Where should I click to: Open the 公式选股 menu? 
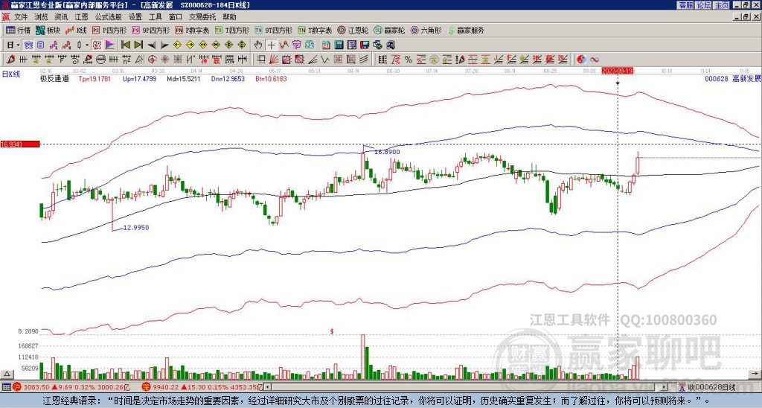pyautogui.click(x=109, y=17)
